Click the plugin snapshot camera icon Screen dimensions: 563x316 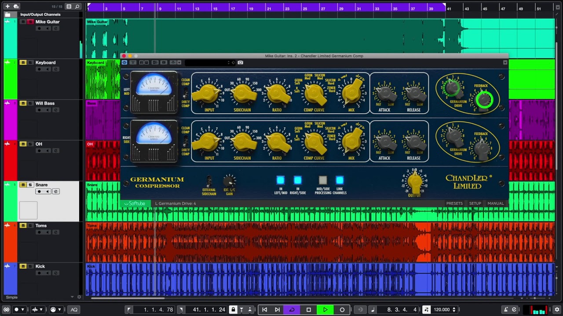[x=240, y=63]
